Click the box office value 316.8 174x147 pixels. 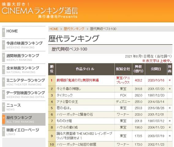(x=138, y=89)
